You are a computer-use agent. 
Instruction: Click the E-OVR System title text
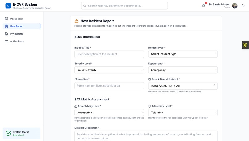pos(25,4)
